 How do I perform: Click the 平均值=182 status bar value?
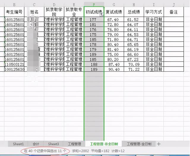(100, 151)
